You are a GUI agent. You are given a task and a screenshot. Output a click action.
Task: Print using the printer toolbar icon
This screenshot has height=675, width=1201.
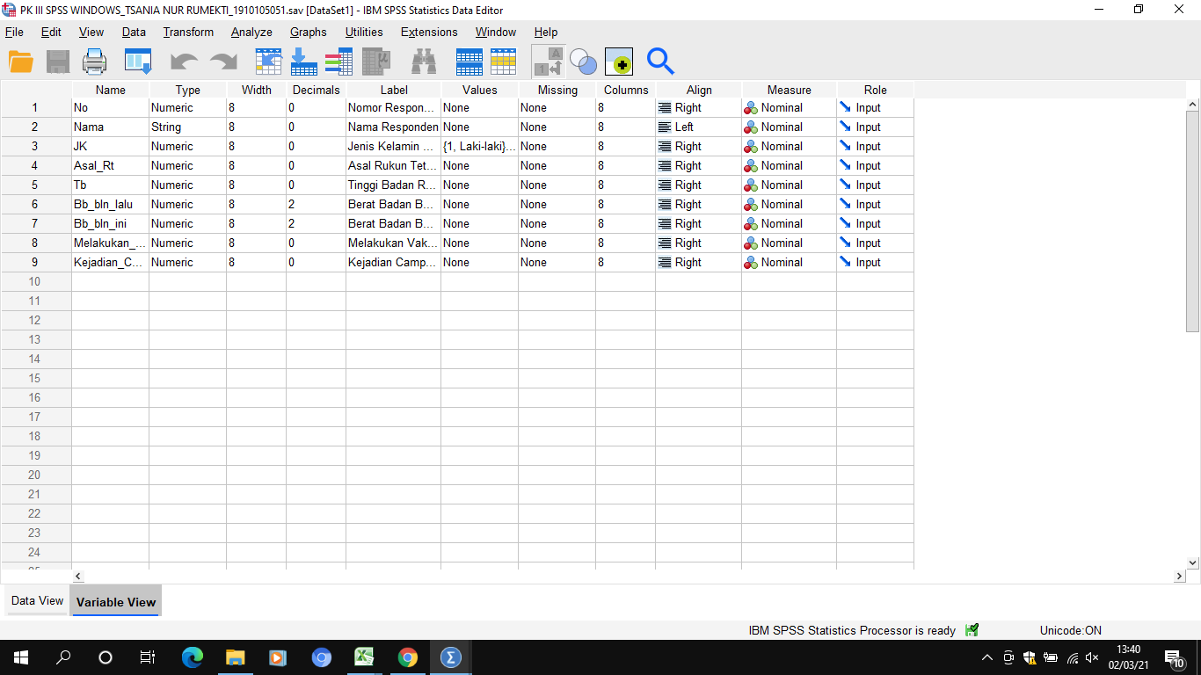point(95,62)
